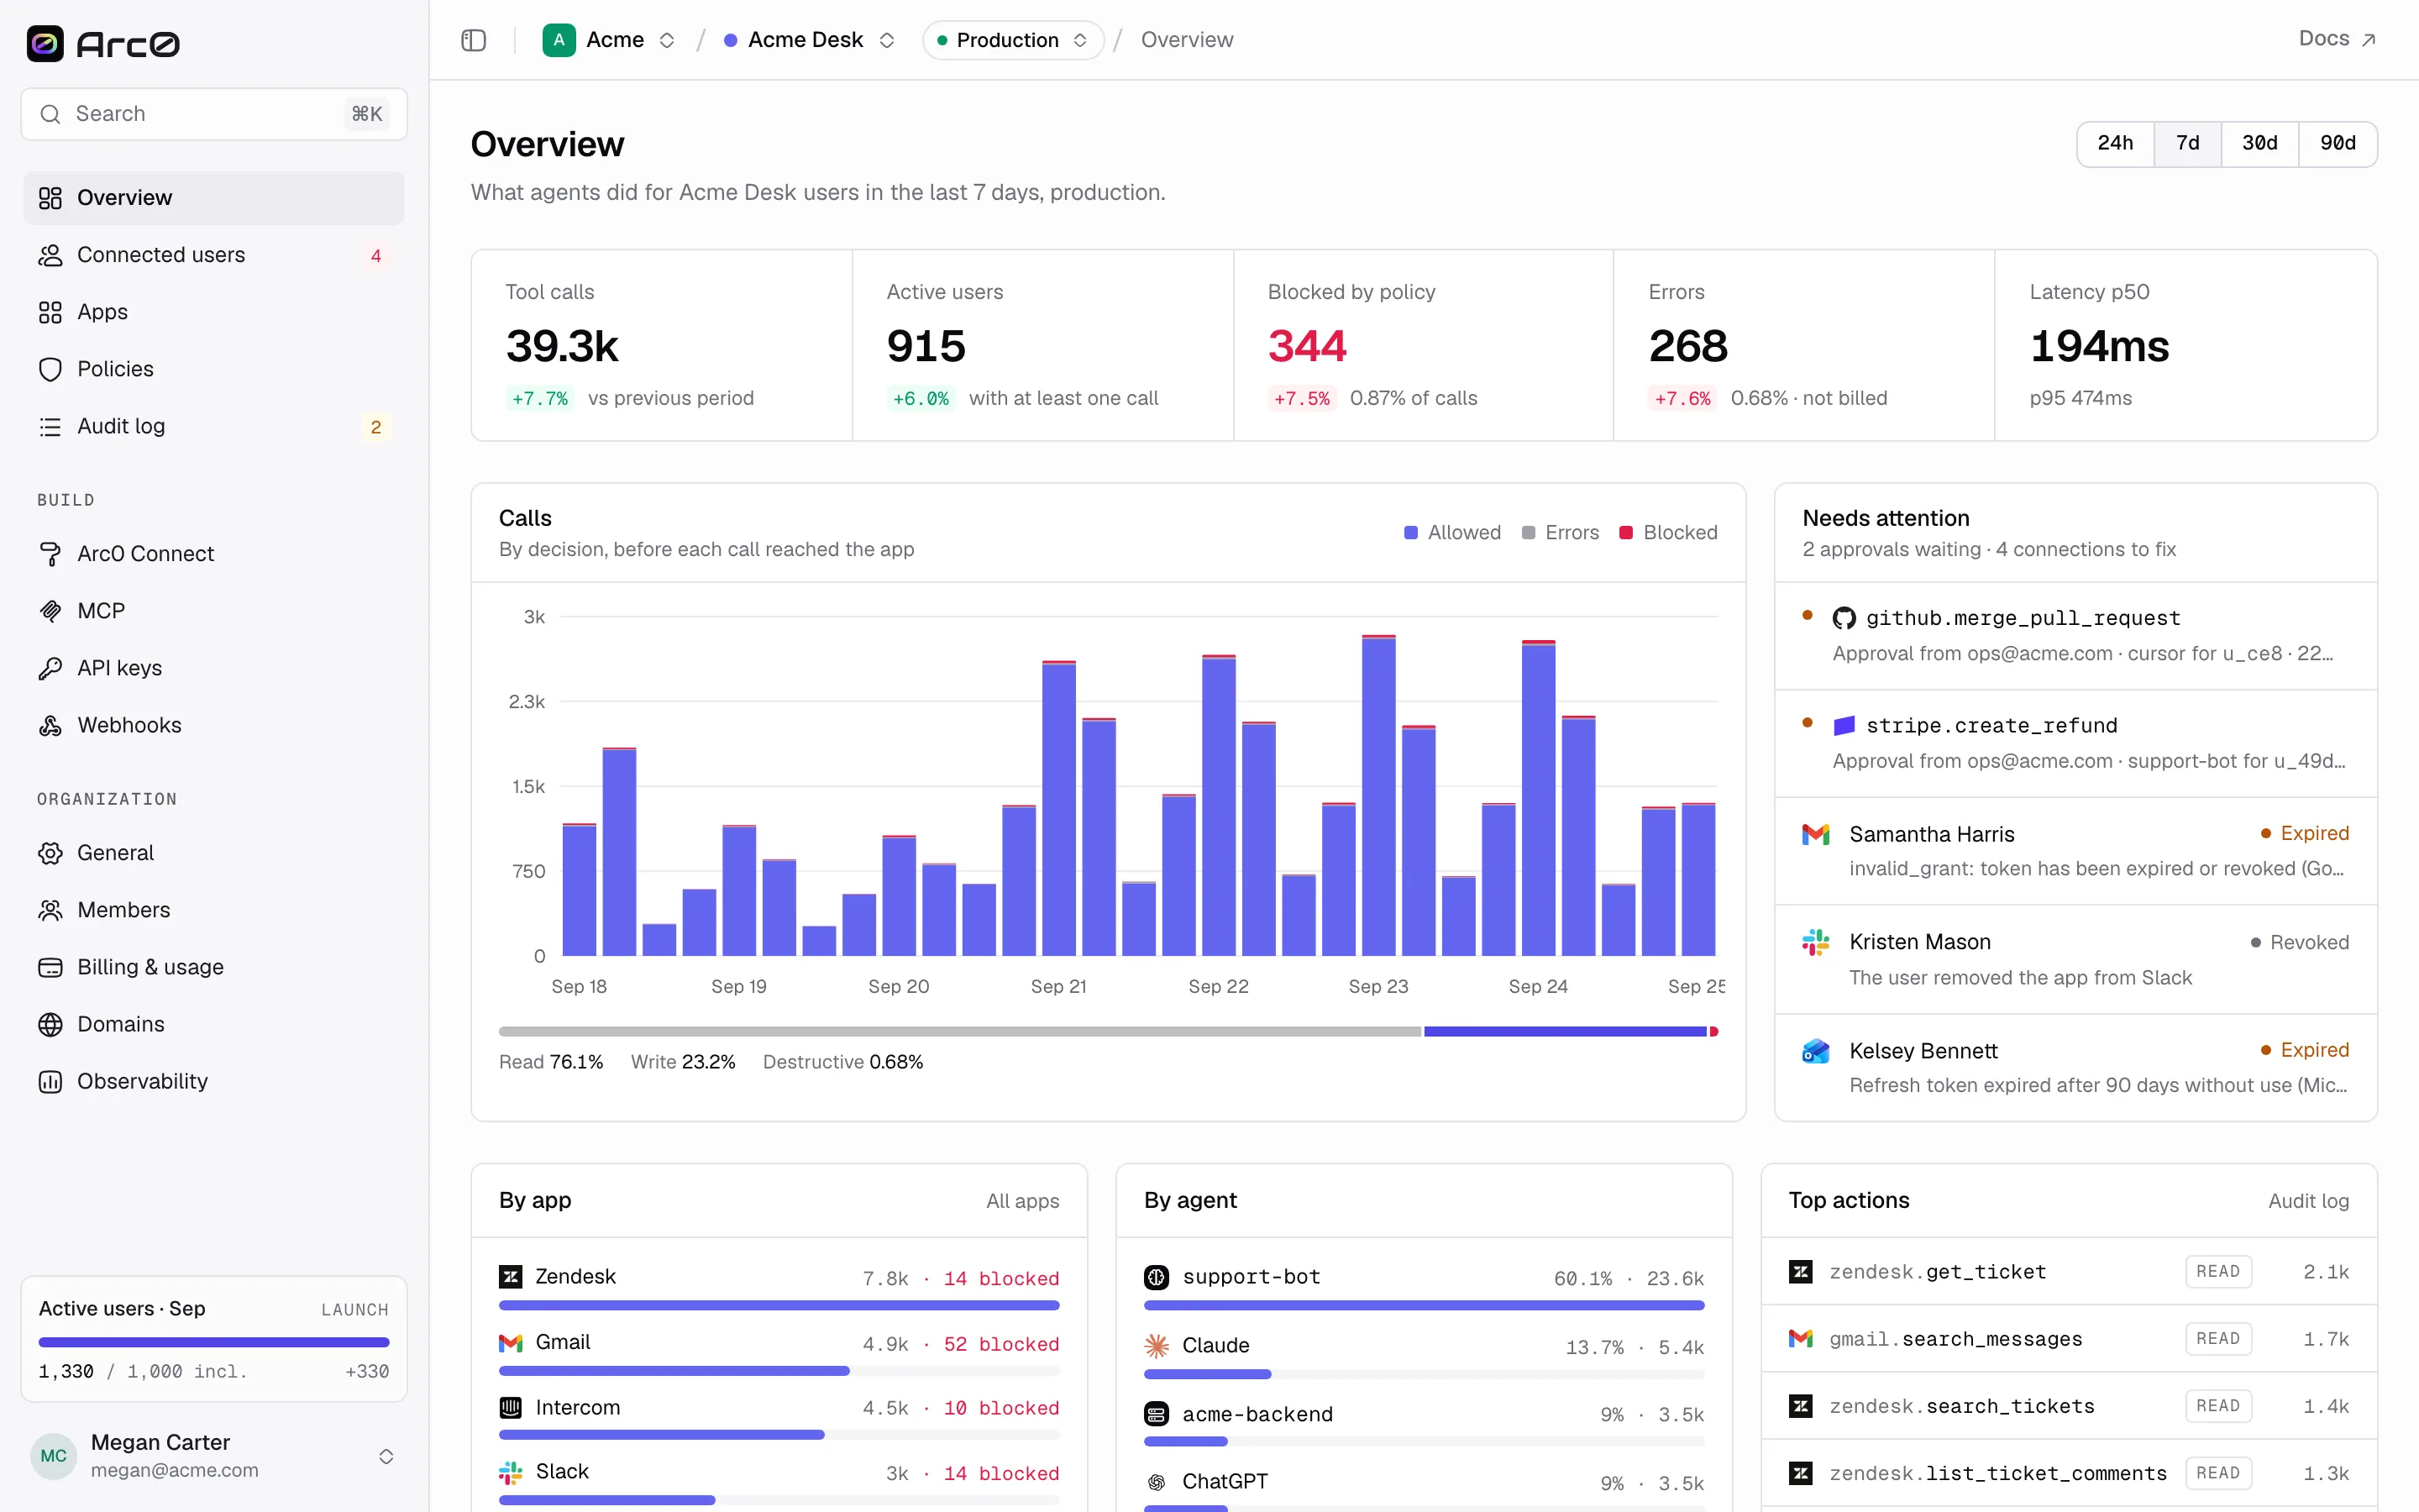Click the Domains globe icon
Screen dimensions: 2419x1512
tap(50, 1024)
